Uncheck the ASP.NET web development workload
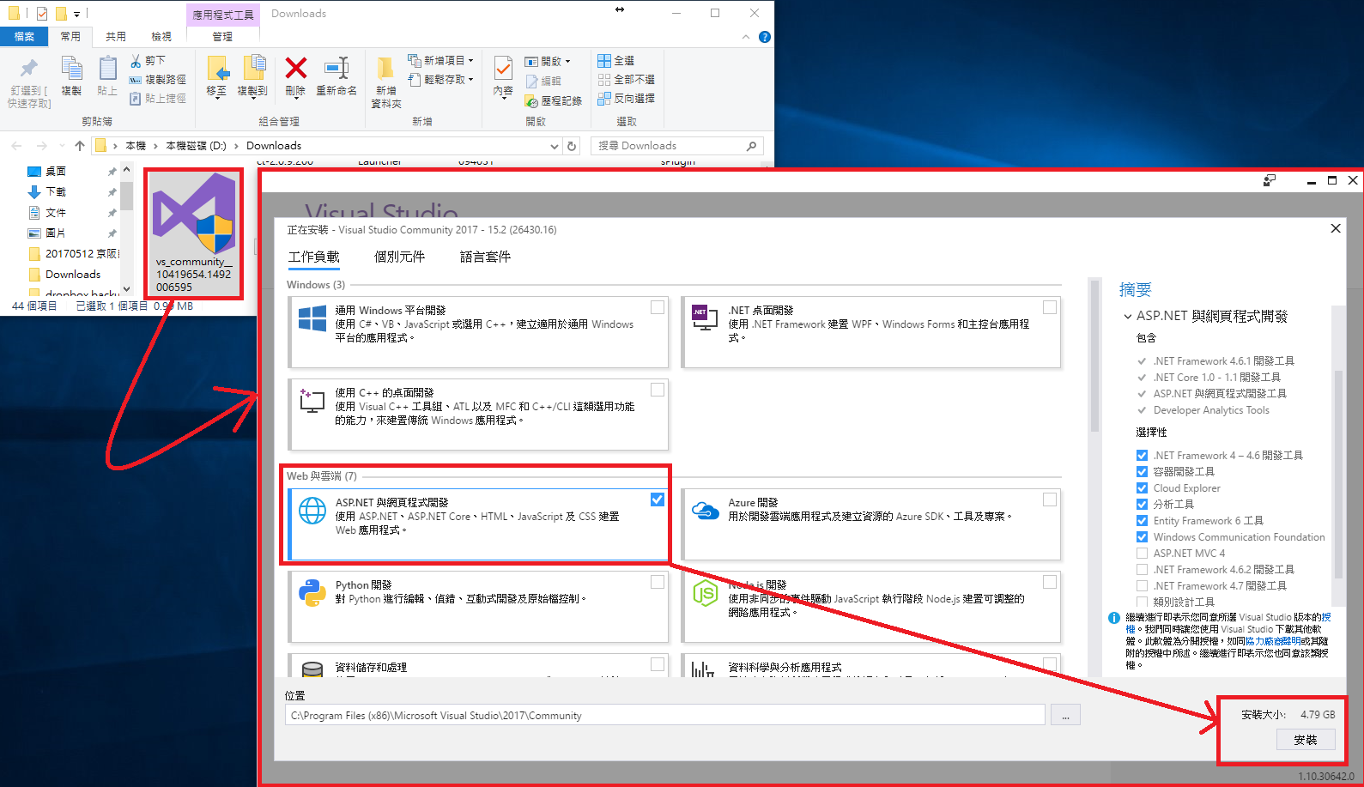Screen dimensions: 1364x787 click(658, 499)
